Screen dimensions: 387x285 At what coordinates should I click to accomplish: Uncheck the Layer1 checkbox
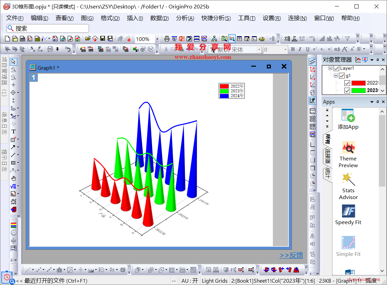[336, 68]
